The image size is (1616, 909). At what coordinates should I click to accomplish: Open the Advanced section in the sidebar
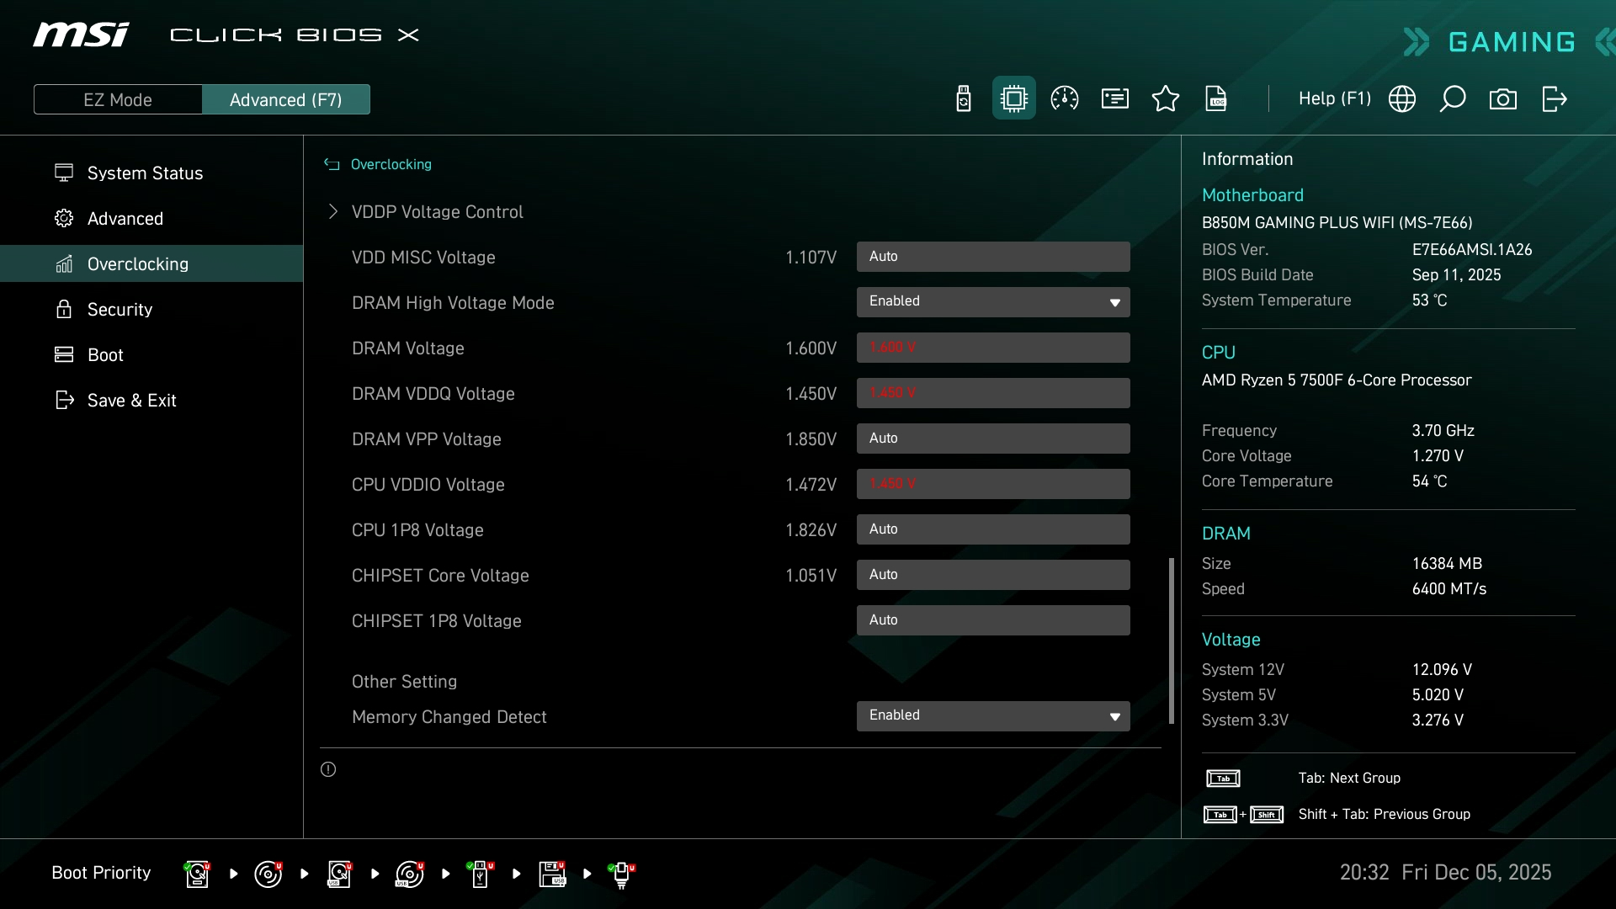click(151, 219)
